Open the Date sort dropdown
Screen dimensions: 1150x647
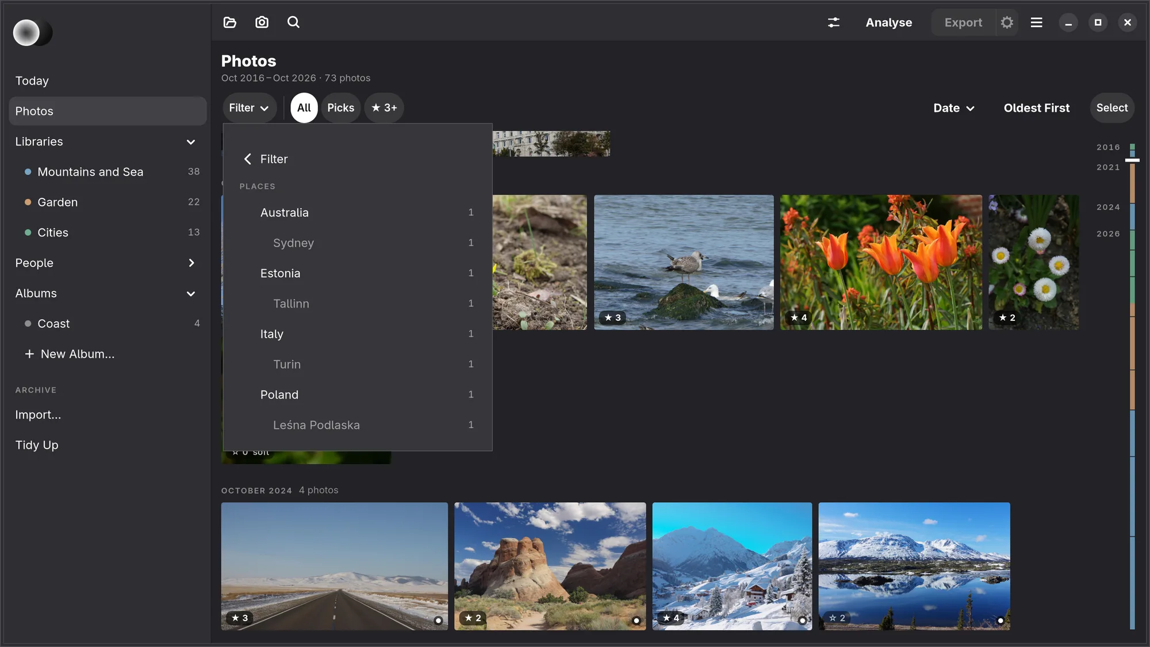[x=954, y=108]
